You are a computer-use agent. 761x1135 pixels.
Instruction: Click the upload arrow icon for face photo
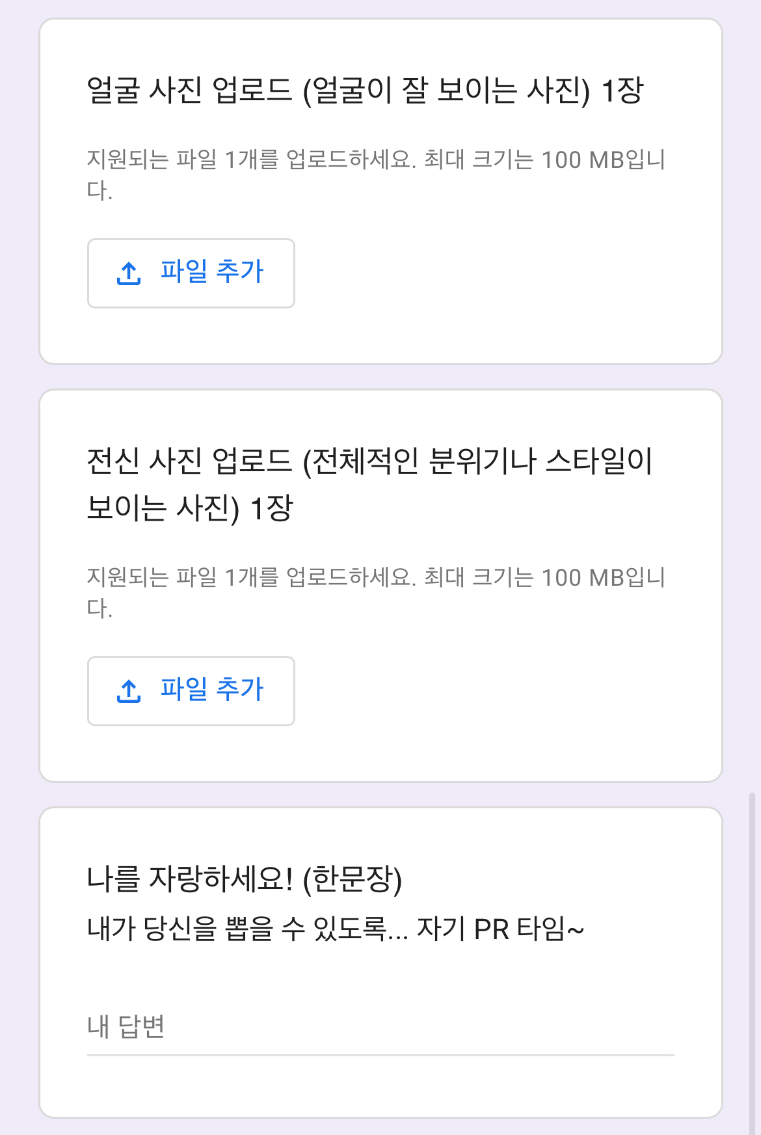pos(129,273)
